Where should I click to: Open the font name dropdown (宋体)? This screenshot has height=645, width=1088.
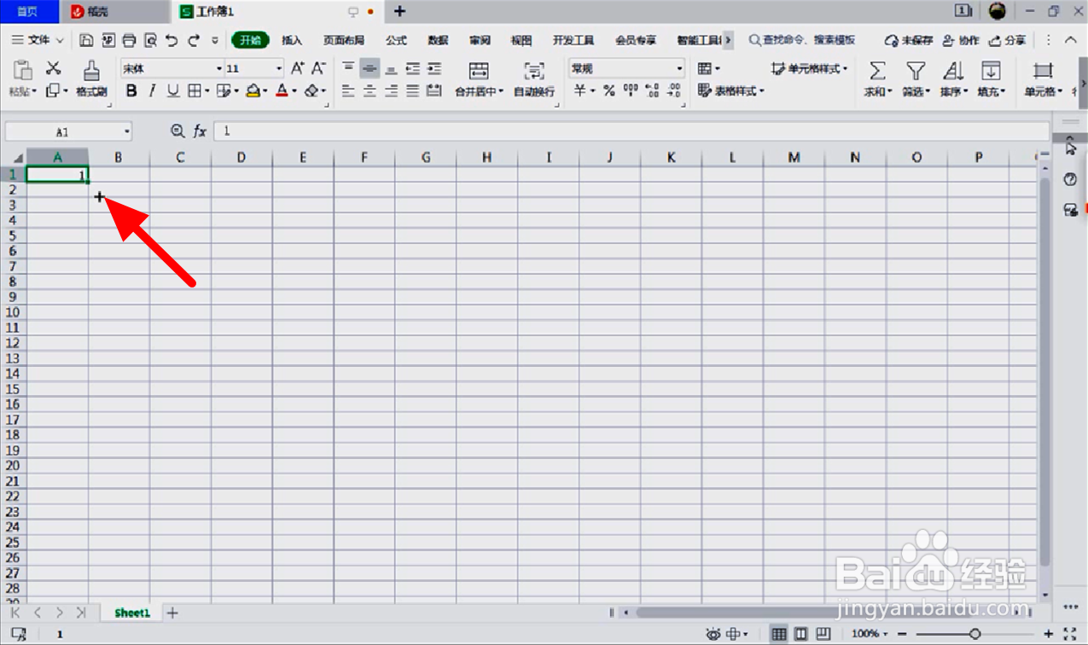[x=219, y=68]
